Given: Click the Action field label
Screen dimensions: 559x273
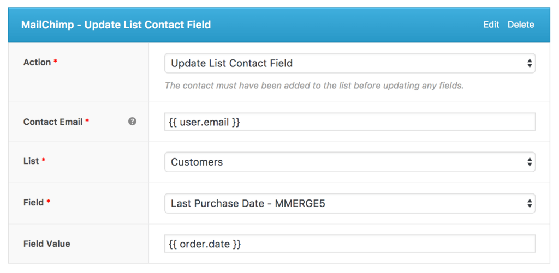Looking at the screenshot, I should [37, 63].
